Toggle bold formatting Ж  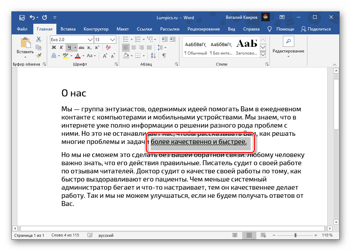click(54, 48)
